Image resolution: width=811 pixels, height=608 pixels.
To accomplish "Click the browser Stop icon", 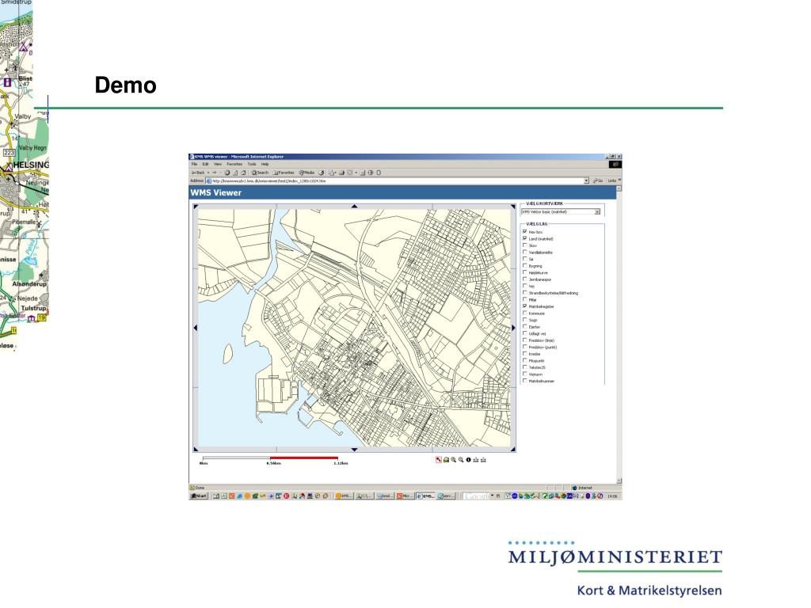I will pyautogui.click(x=227, y=173).
